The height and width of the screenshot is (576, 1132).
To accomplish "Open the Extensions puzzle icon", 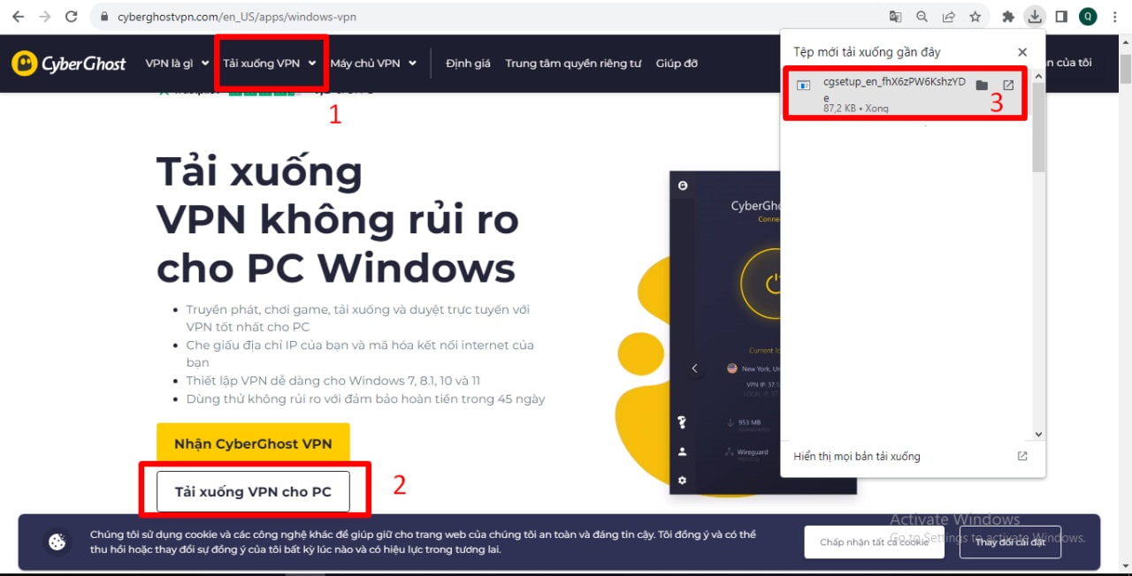I will (x=1007, y=17).
